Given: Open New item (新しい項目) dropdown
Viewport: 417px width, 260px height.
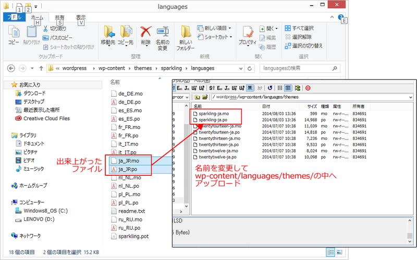Looking at the screenshot, I should [x=214, y=28].
